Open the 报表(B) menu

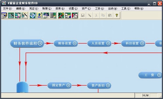(x=60, y=8)
